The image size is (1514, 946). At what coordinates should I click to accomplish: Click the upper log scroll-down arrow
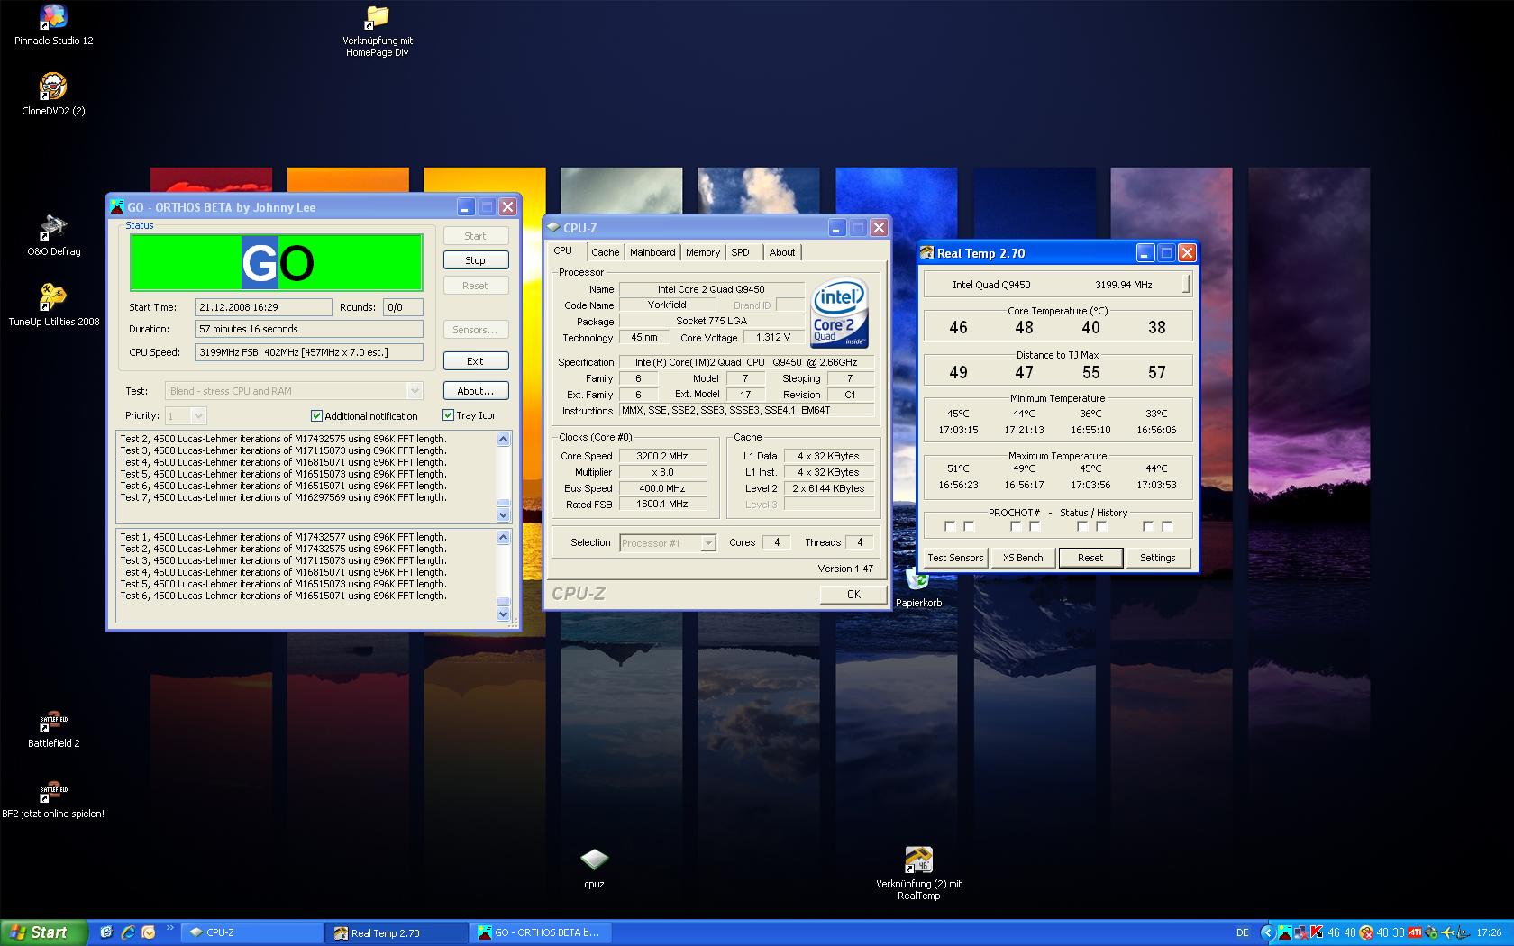(504, 515)
